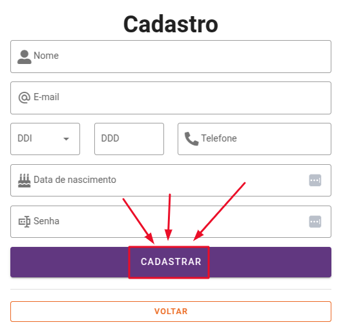Click the @ icon in E-mail field
Image resolution: width=343 pixels, height=329 pixels.
point(25,98)
